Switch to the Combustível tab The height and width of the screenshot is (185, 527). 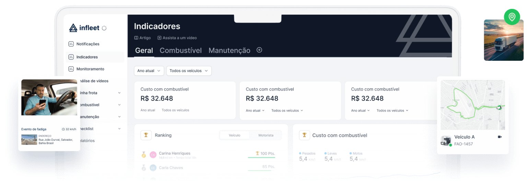pyautogui.click(x=180, y=50)
